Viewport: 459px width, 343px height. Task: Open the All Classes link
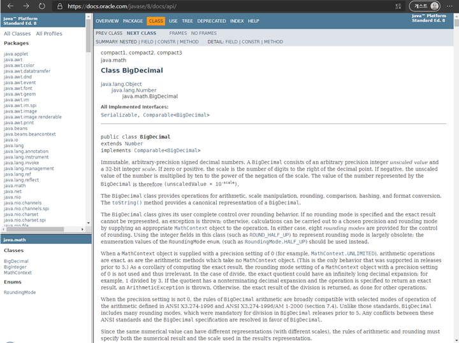[x=17, y=34]
